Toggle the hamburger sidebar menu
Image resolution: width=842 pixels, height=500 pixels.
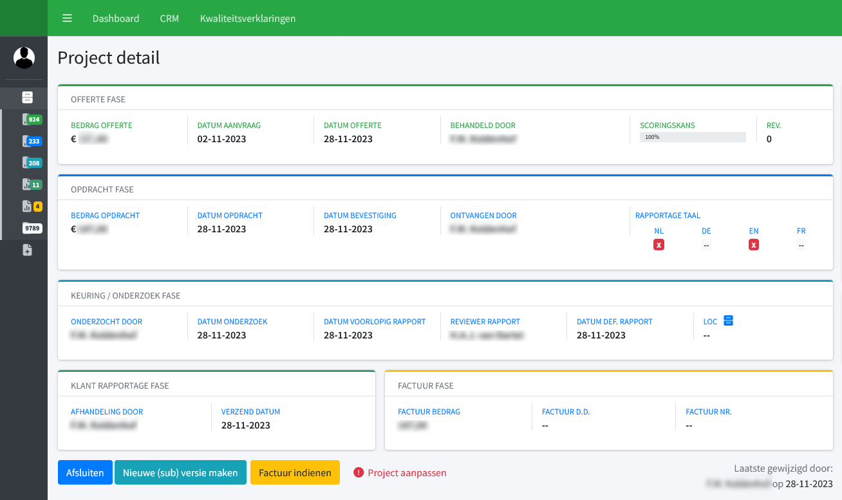coord(67,18)
